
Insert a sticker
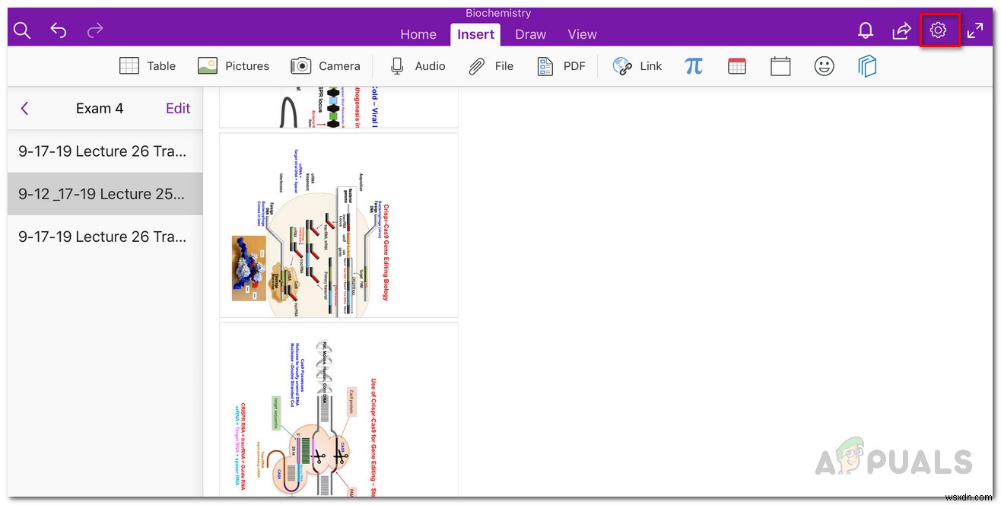(x=867, y=66)
